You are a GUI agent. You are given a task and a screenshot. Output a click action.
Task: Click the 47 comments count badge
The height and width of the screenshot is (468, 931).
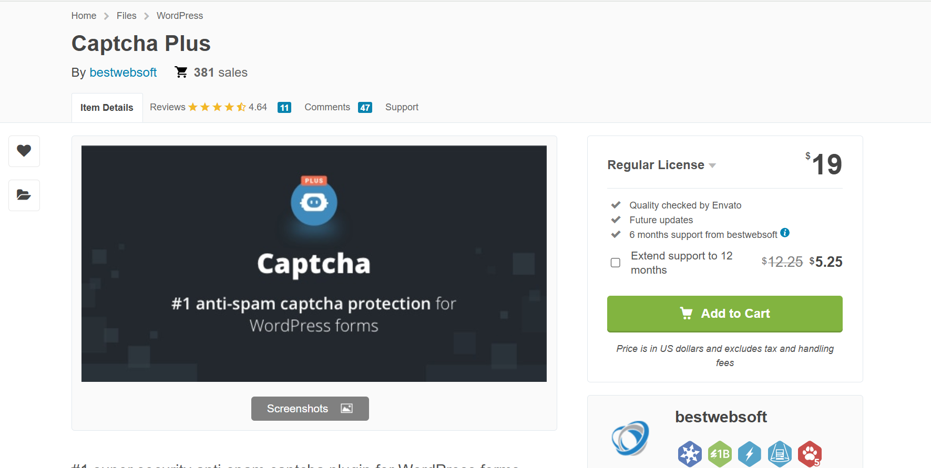tap(365, 108)
